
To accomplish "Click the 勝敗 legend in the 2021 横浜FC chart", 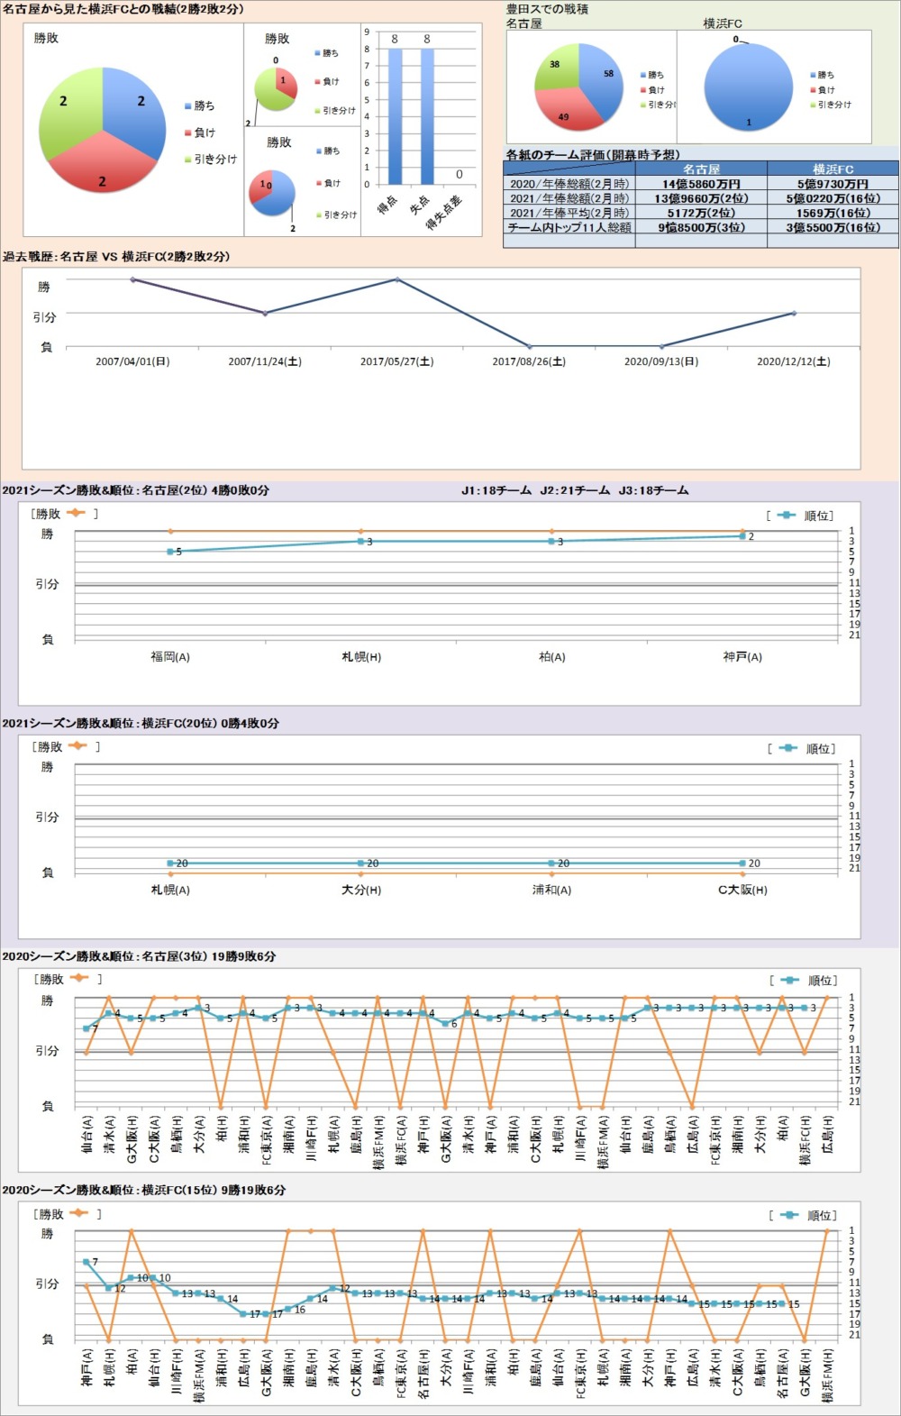I will [66, 747].
